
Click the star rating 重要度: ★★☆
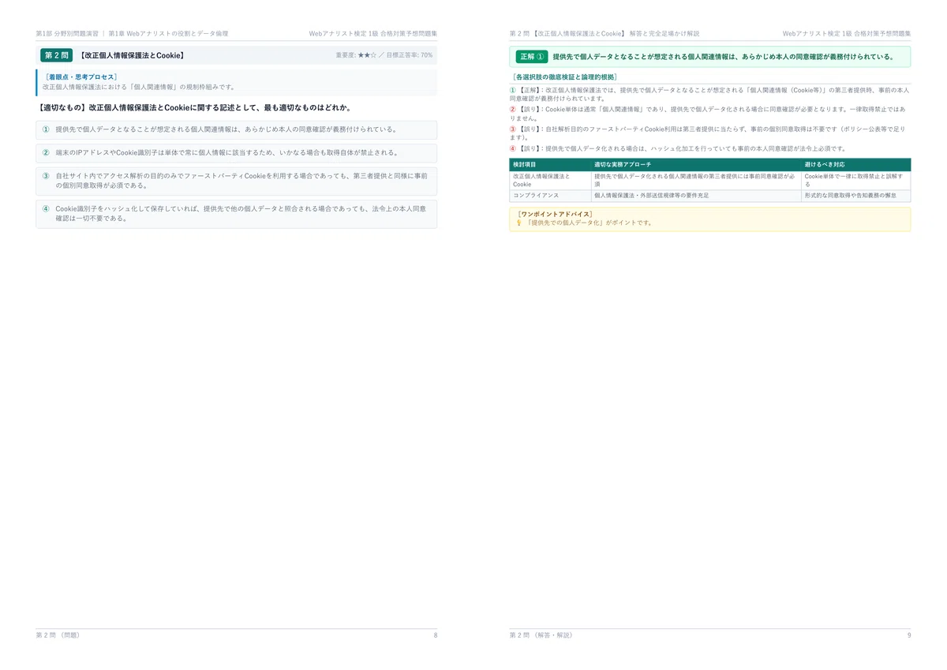click(x=356, y=56)
